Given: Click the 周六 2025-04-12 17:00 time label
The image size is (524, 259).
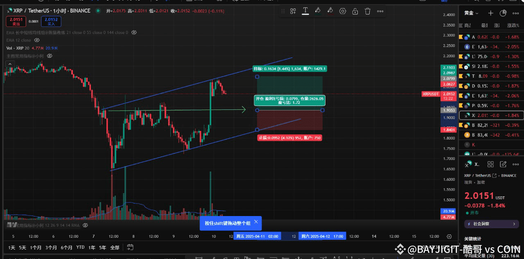Looking at the screenshot, I should [322, 236].
